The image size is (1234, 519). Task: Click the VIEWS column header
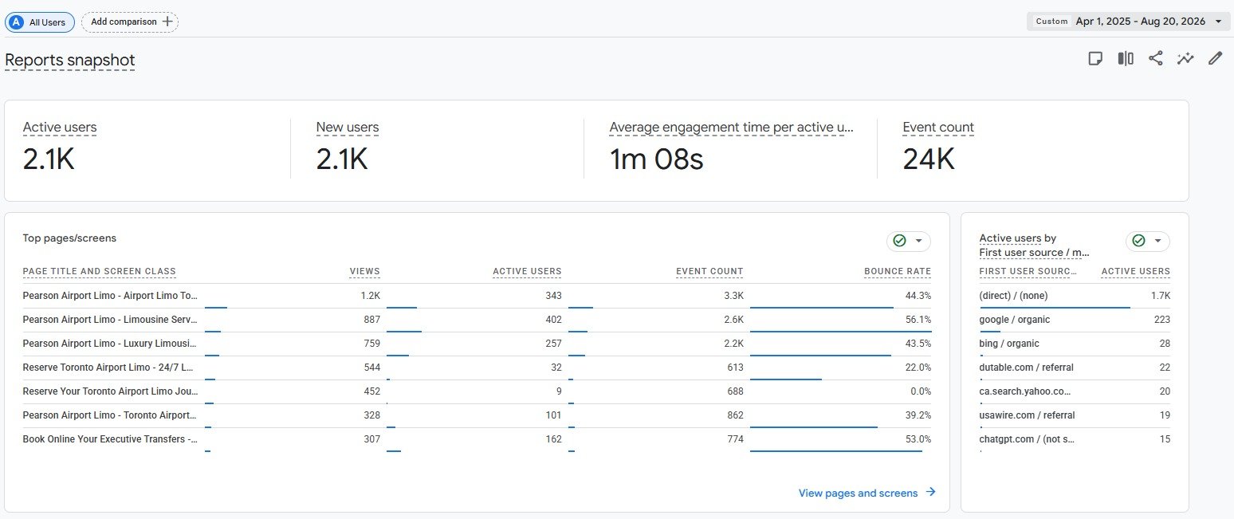pyautogui.click(x=365, y=272)
